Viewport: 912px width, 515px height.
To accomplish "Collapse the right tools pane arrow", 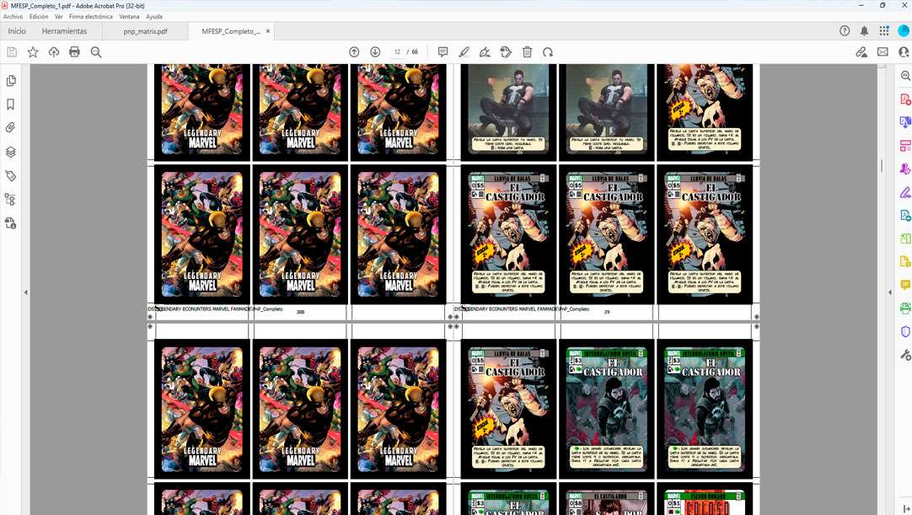I will click(x=890, y=292).
